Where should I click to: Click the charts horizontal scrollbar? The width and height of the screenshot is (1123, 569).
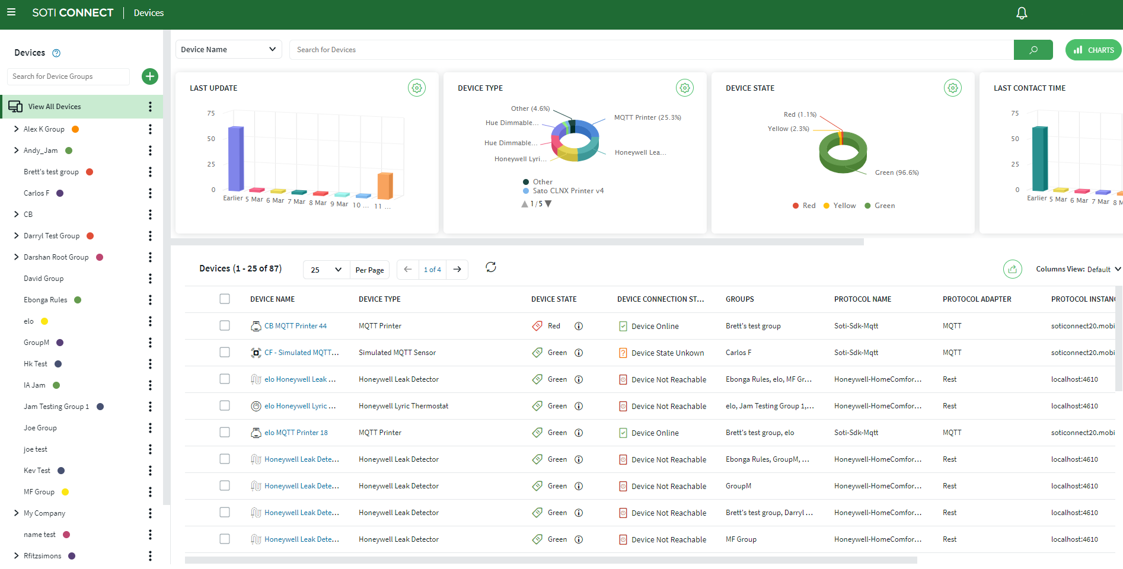click(x=517, y=242)
